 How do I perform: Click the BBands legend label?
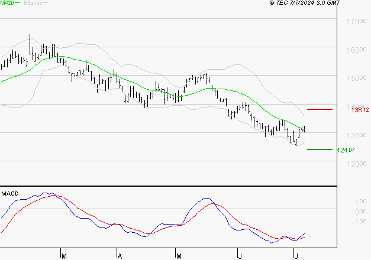pyautogui.click(x=33, y=2)
